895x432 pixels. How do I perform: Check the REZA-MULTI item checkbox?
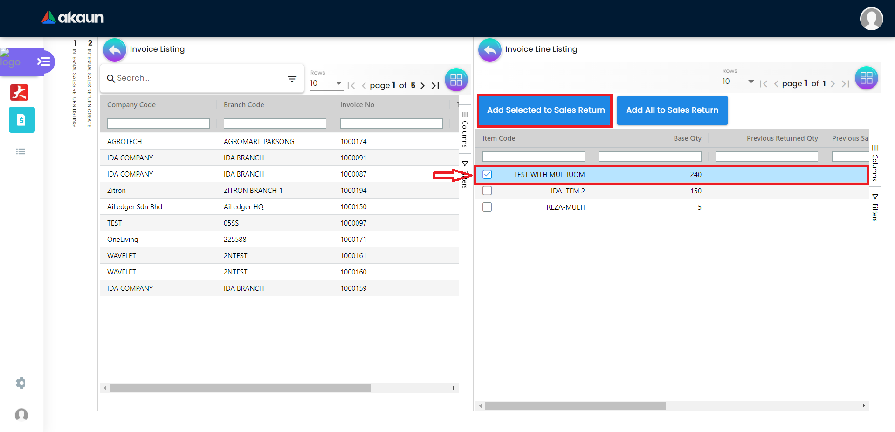487,207
